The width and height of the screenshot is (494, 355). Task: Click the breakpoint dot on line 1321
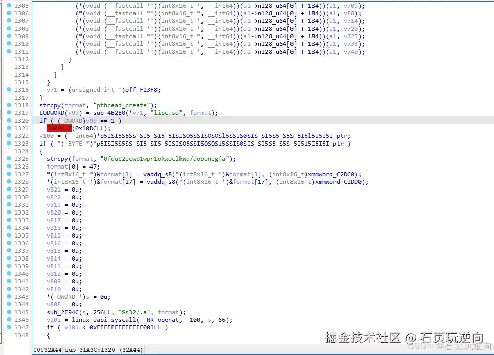pyautogui.click(x=9, y=128)
